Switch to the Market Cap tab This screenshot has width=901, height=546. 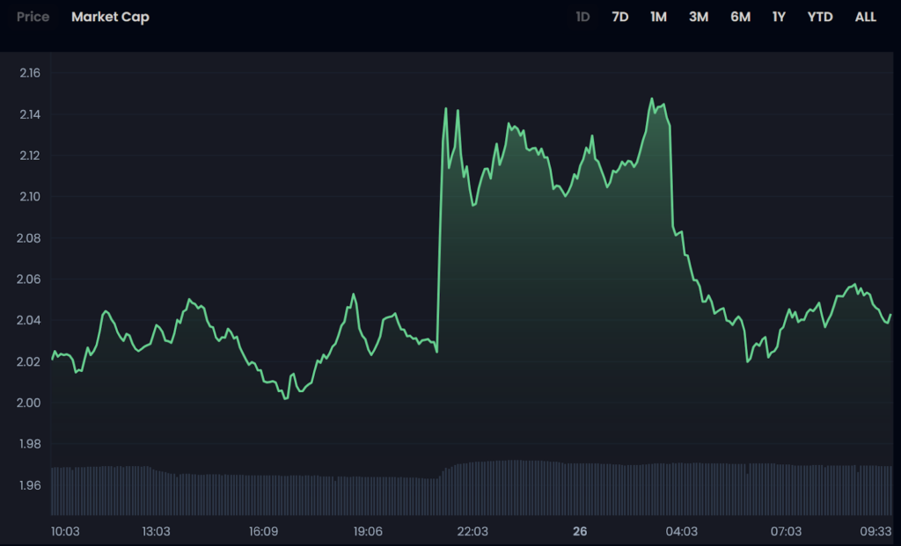click(110, 17)
